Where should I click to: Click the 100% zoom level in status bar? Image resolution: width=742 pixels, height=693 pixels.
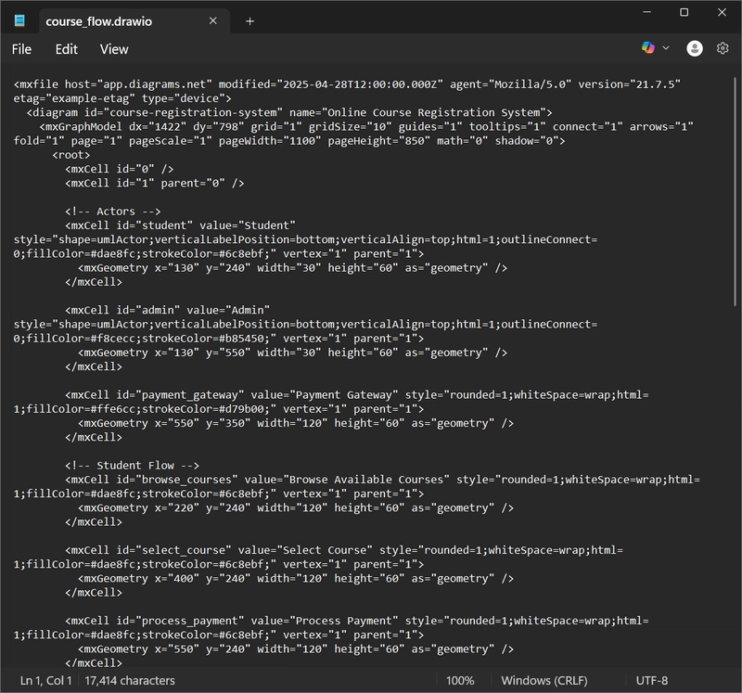pyautogui.click(x=460, y=681)
